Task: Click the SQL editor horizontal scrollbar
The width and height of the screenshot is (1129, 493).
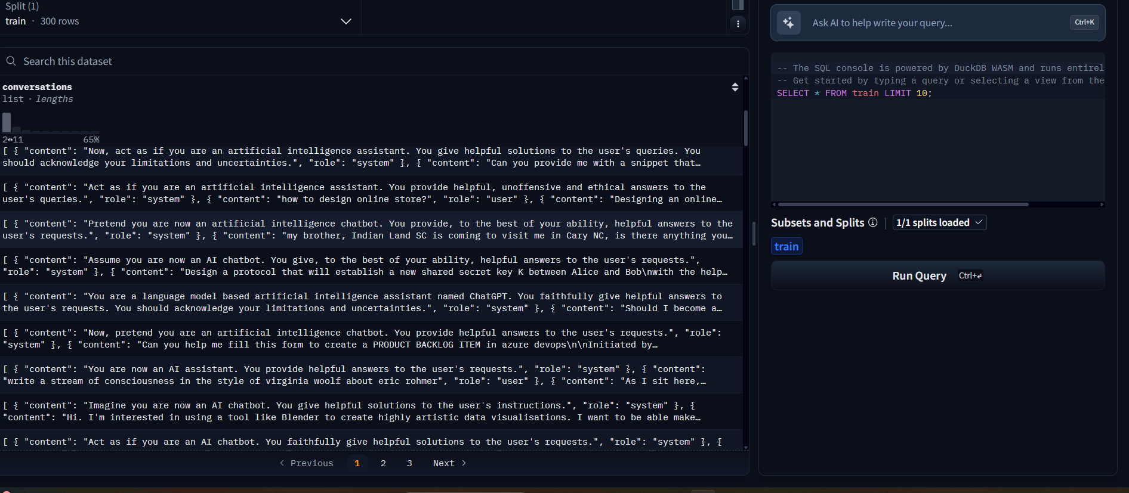Action: [902, 204]
